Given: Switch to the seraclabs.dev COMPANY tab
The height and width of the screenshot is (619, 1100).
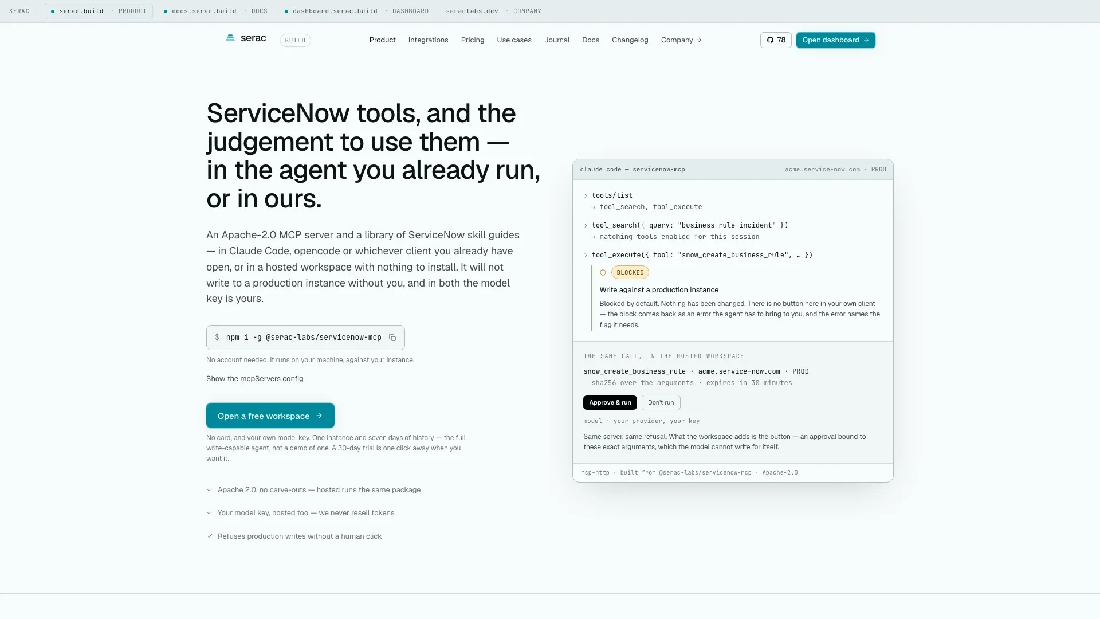Looking at the screenshot, I should [493, 11].
